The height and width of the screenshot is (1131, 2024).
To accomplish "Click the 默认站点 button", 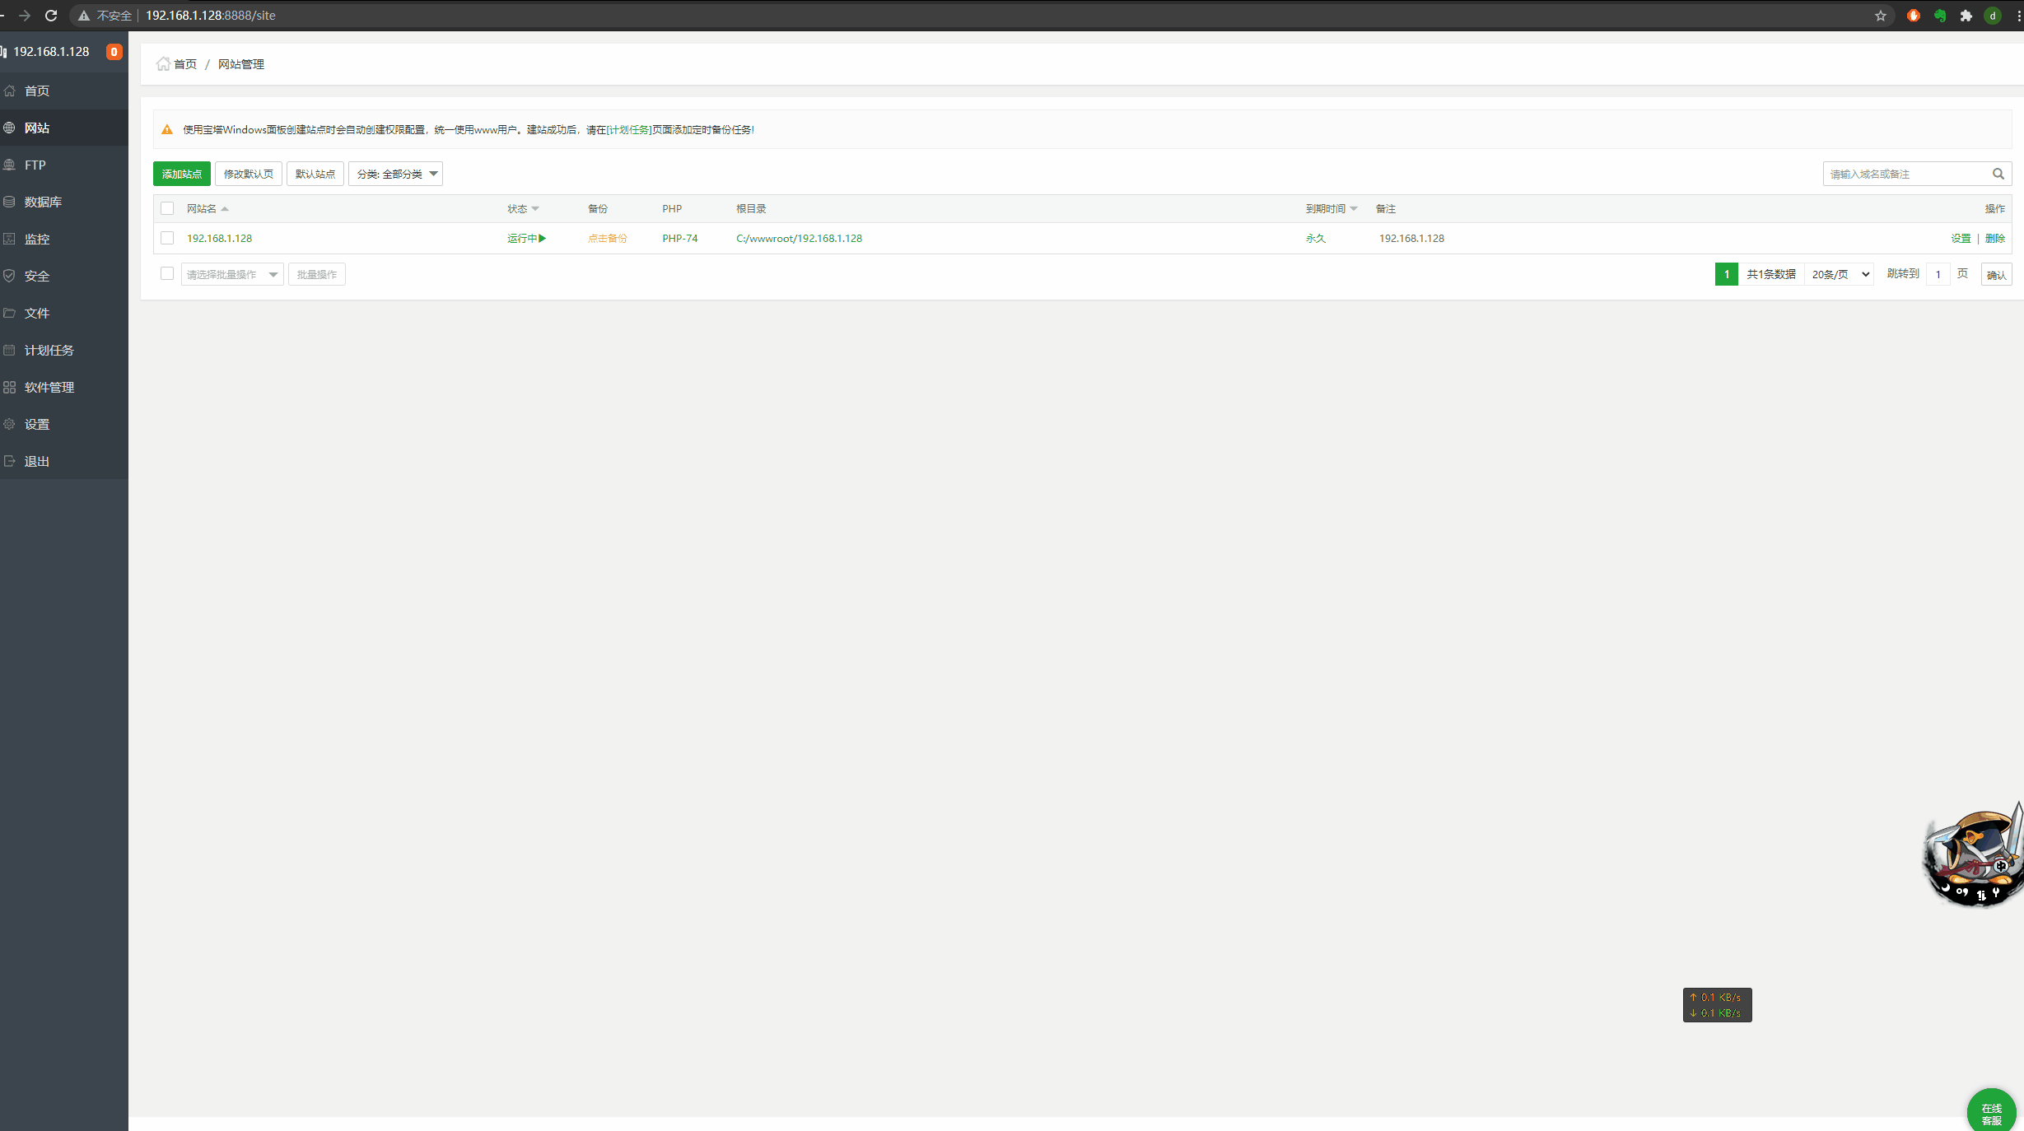I will [x=315, y=174].
